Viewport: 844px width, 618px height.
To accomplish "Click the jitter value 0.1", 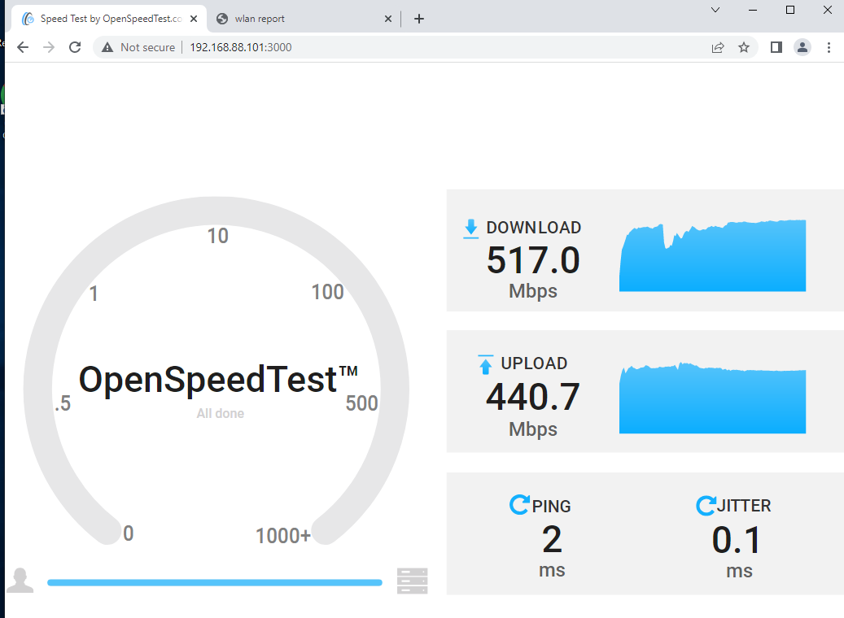I will click(x=737, y=540).
